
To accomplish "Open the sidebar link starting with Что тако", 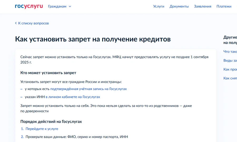I will 230,52.
